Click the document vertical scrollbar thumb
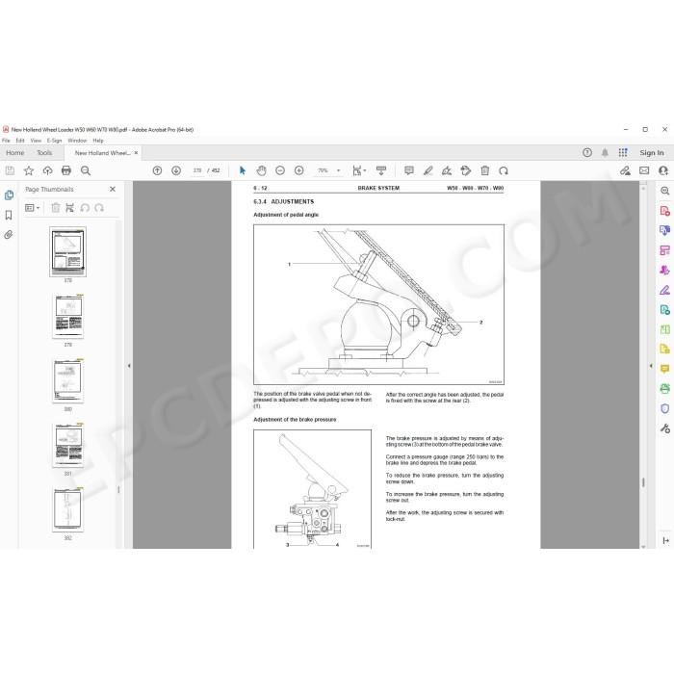The image size is (674, 674). (x=643, y=482)
